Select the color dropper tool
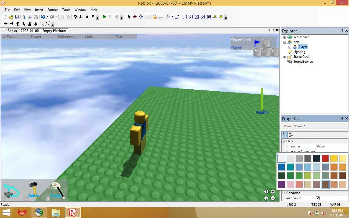 click(x=177, y=17)
